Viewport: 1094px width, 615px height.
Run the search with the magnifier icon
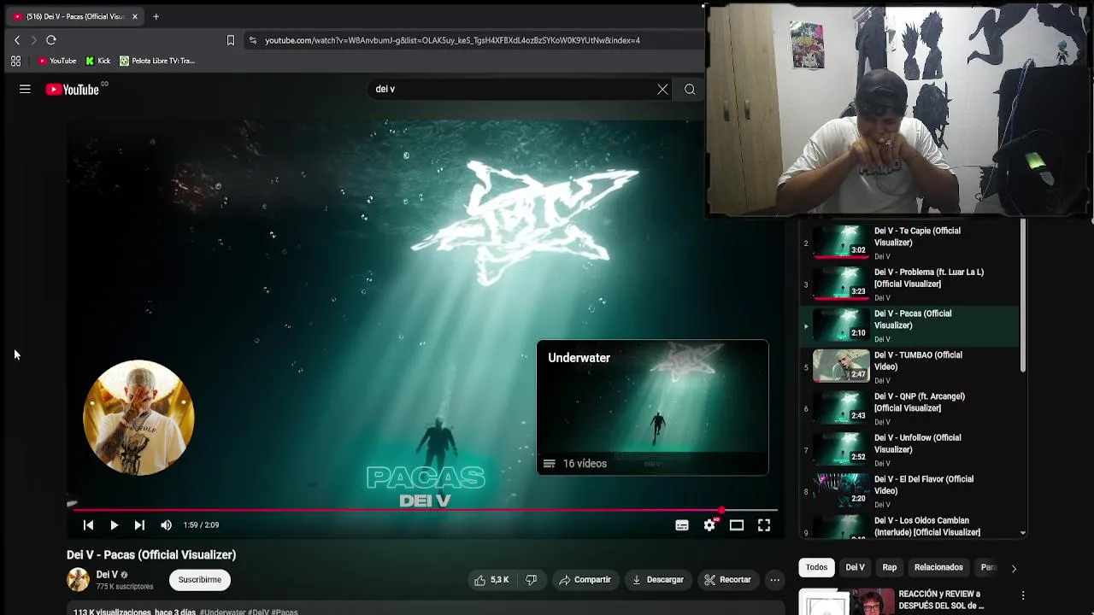click(690, 89)
